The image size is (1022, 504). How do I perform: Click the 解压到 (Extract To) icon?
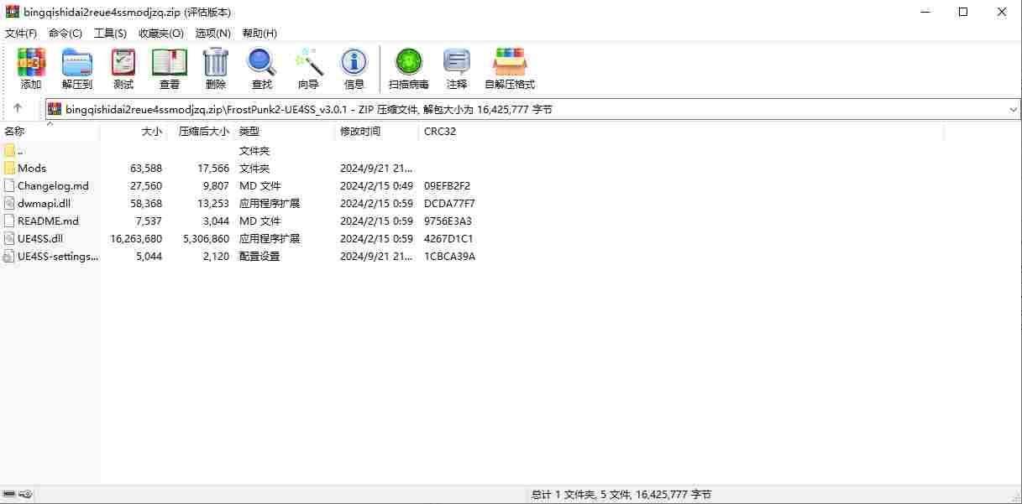[x=77, y=69]
